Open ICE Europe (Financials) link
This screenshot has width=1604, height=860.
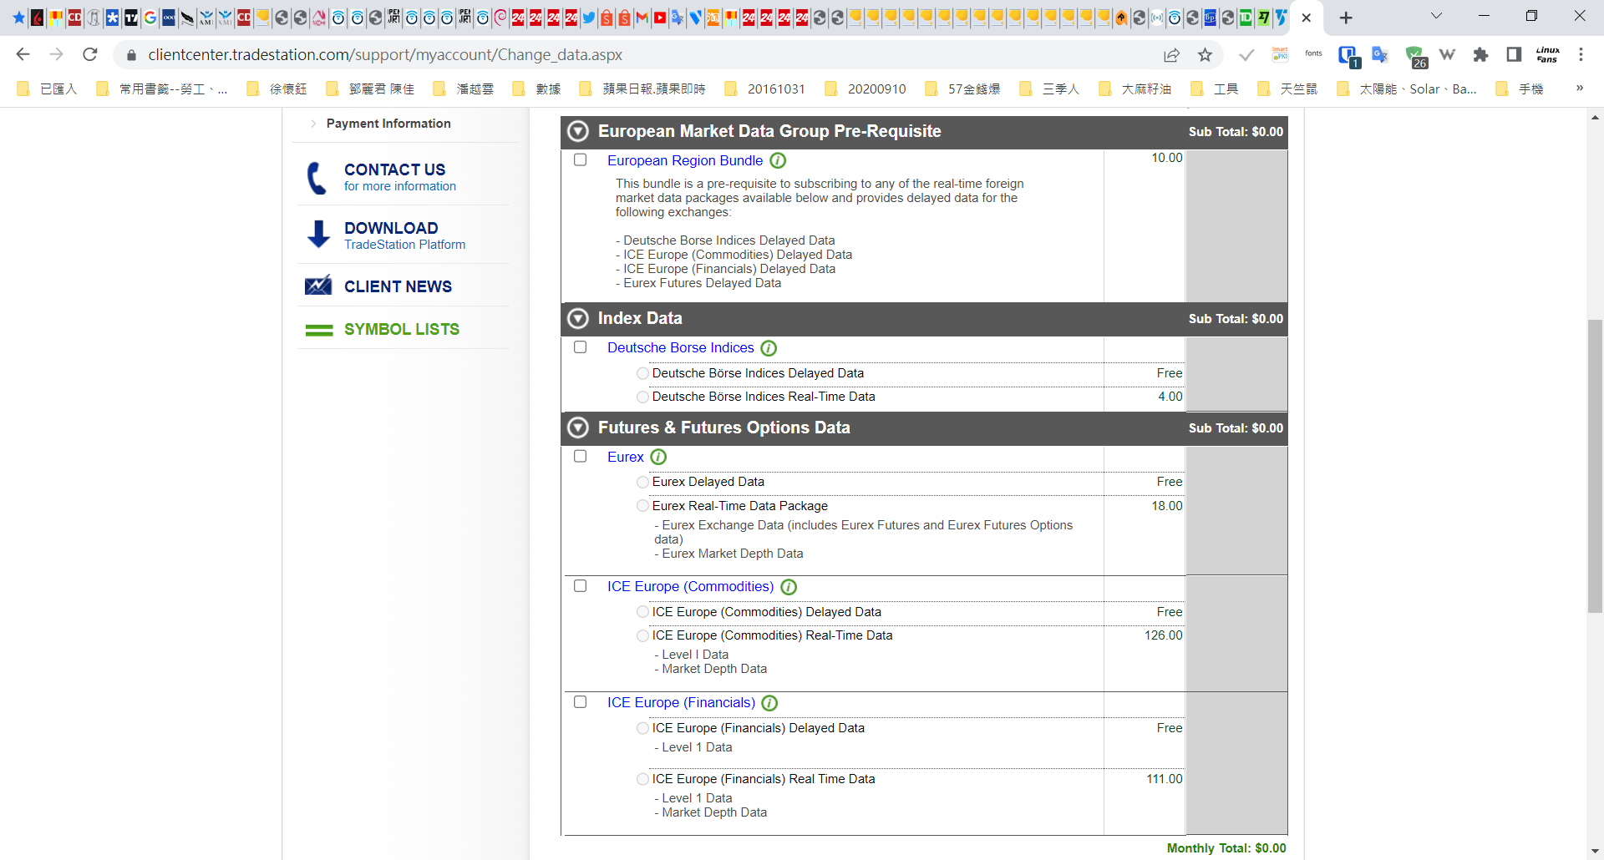(x=682, y=702)
